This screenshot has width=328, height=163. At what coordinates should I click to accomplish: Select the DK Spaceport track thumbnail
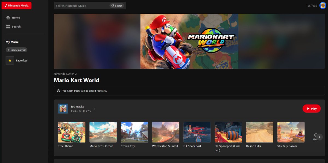[197, 132]
